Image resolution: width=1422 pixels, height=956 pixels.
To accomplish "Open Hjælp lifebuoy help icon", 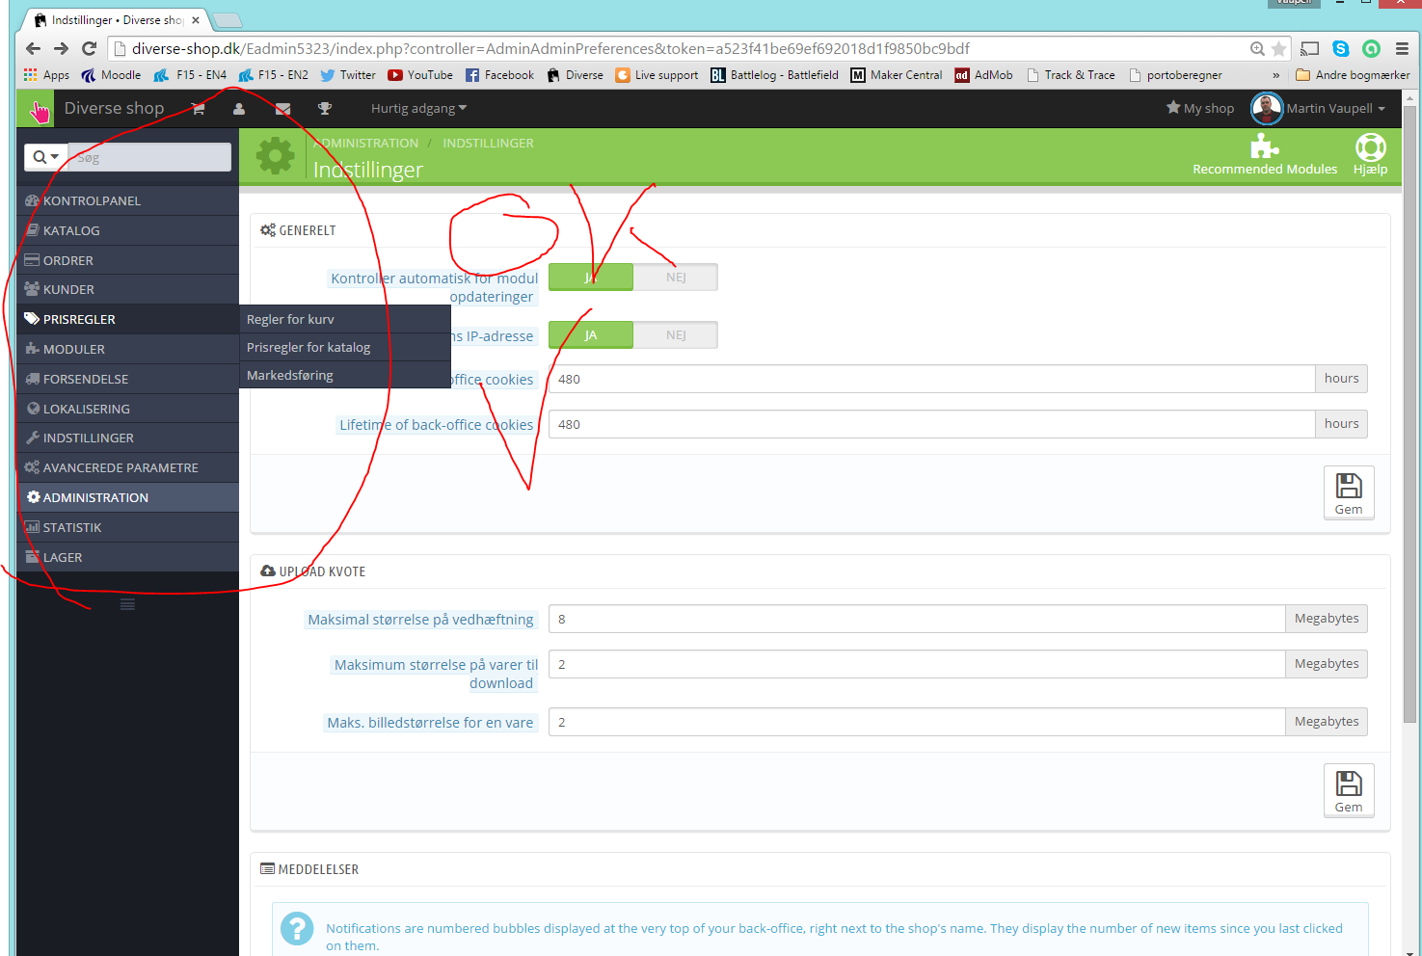I will 1370,146.
